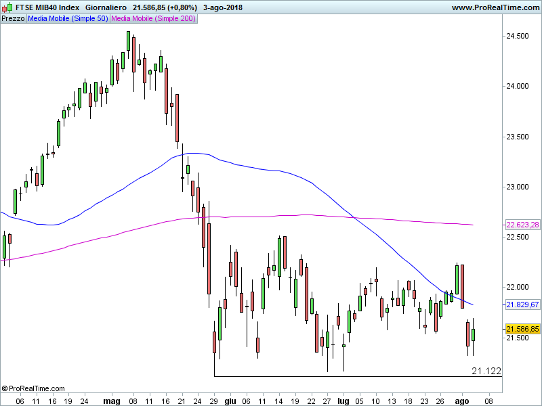Click the 23 date label on time axis

pyautogui.click(x=424, y=401)
